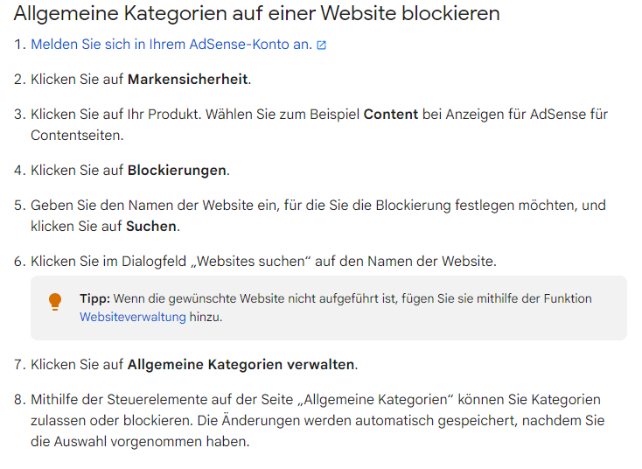
Task: Click the quoted 'Allgemeine Kategorien' text in step 8
Action: click(x=381, y=399)
